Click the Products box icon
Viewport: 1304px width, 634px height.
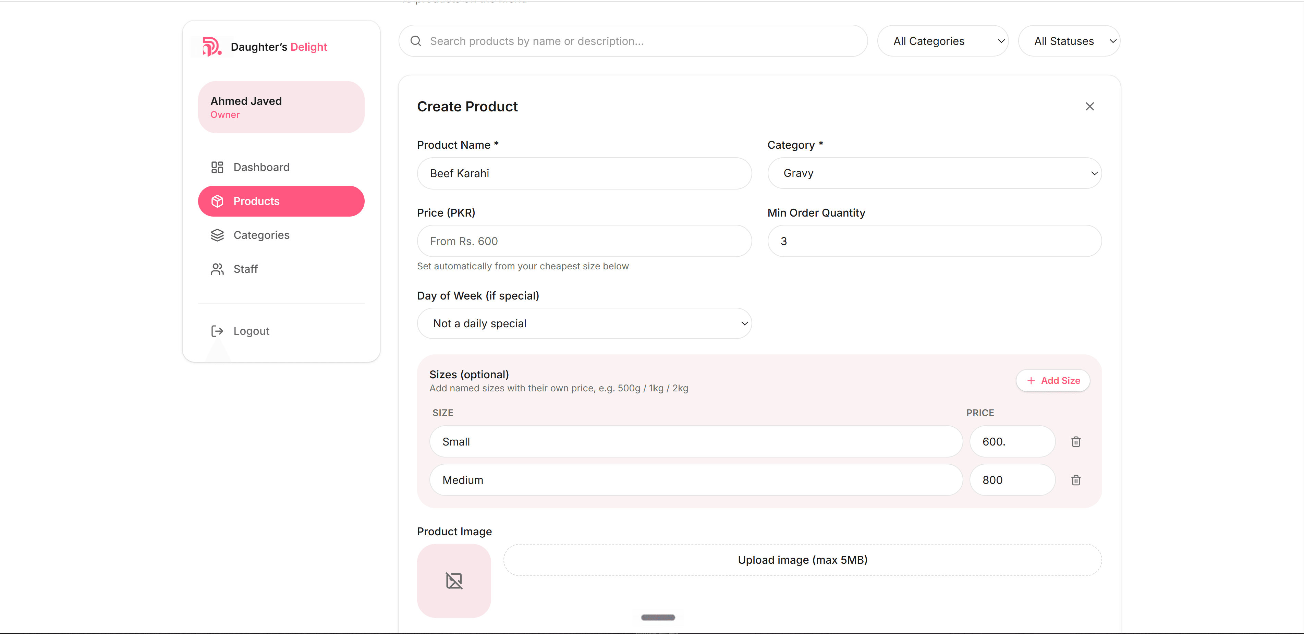[x=217, y=201]
